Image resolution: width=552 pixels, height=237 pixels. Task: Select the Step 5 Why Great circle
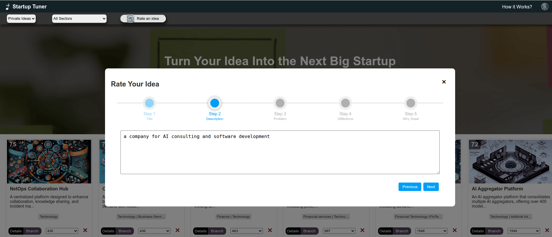(410, 103)
